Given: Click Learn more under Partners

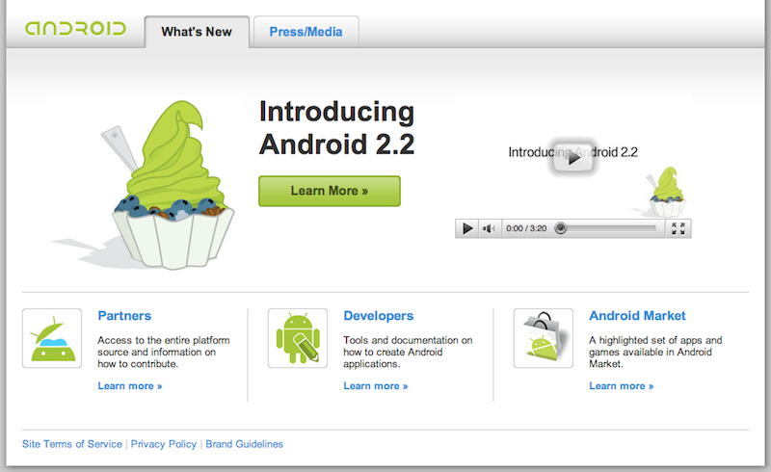Looking at the screenshot, I should [130, 386].
